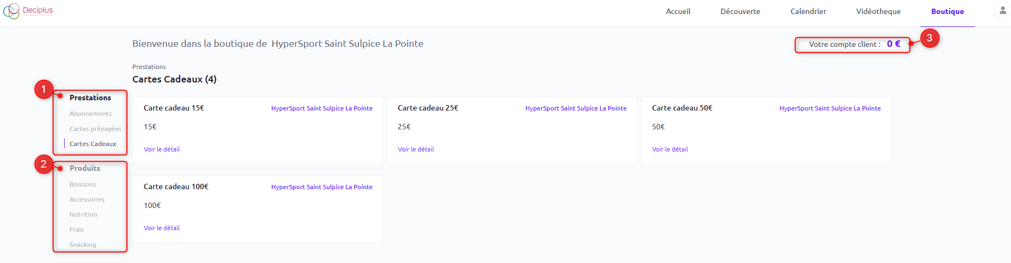
Task: Click the Deciplus logo
Action: click(x=28, y=11)
